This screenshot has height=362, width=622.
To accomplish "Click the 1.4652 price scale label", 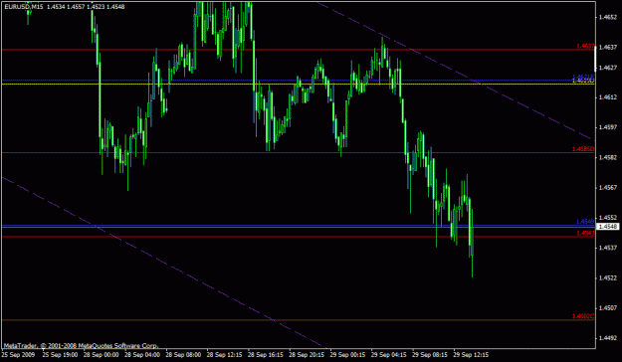I will pyautogui.click(x=608, y=18).
